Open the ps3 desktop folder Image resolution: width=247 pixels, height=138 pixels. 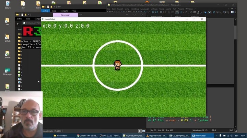point(23,5)
